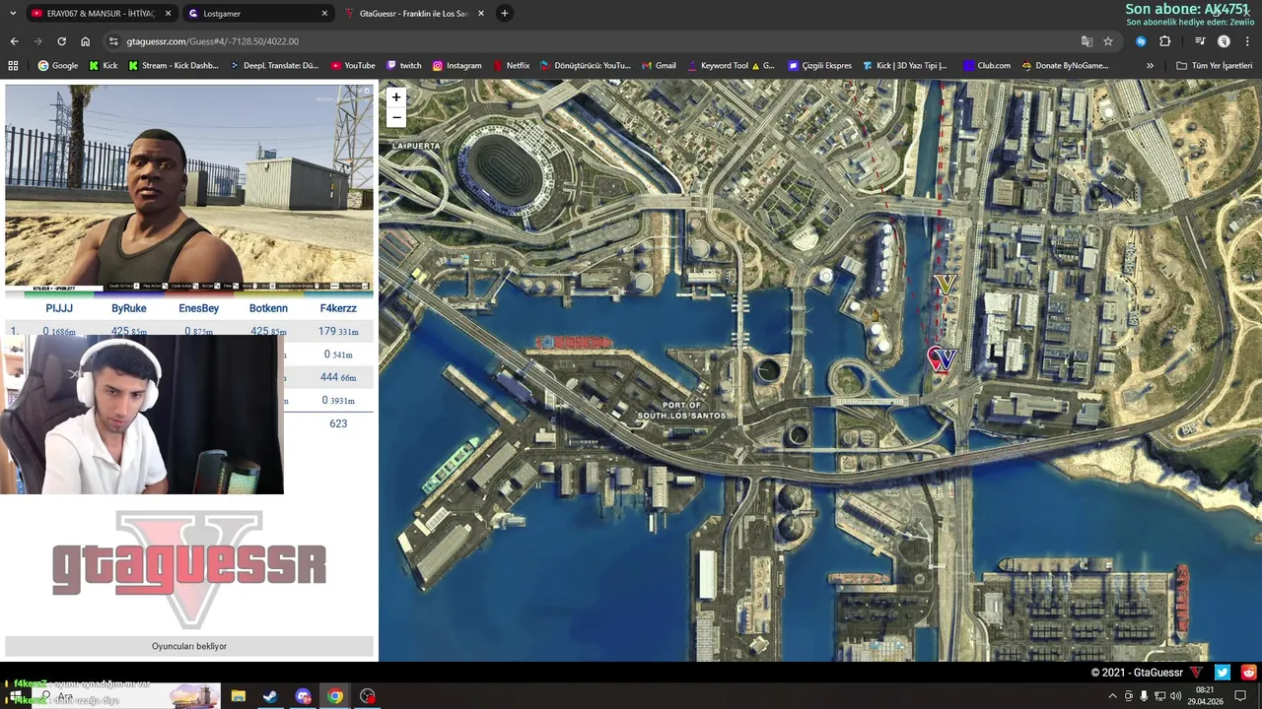Open new browser tab
The width and height of the screenshot is (1262, 709).
504,13
